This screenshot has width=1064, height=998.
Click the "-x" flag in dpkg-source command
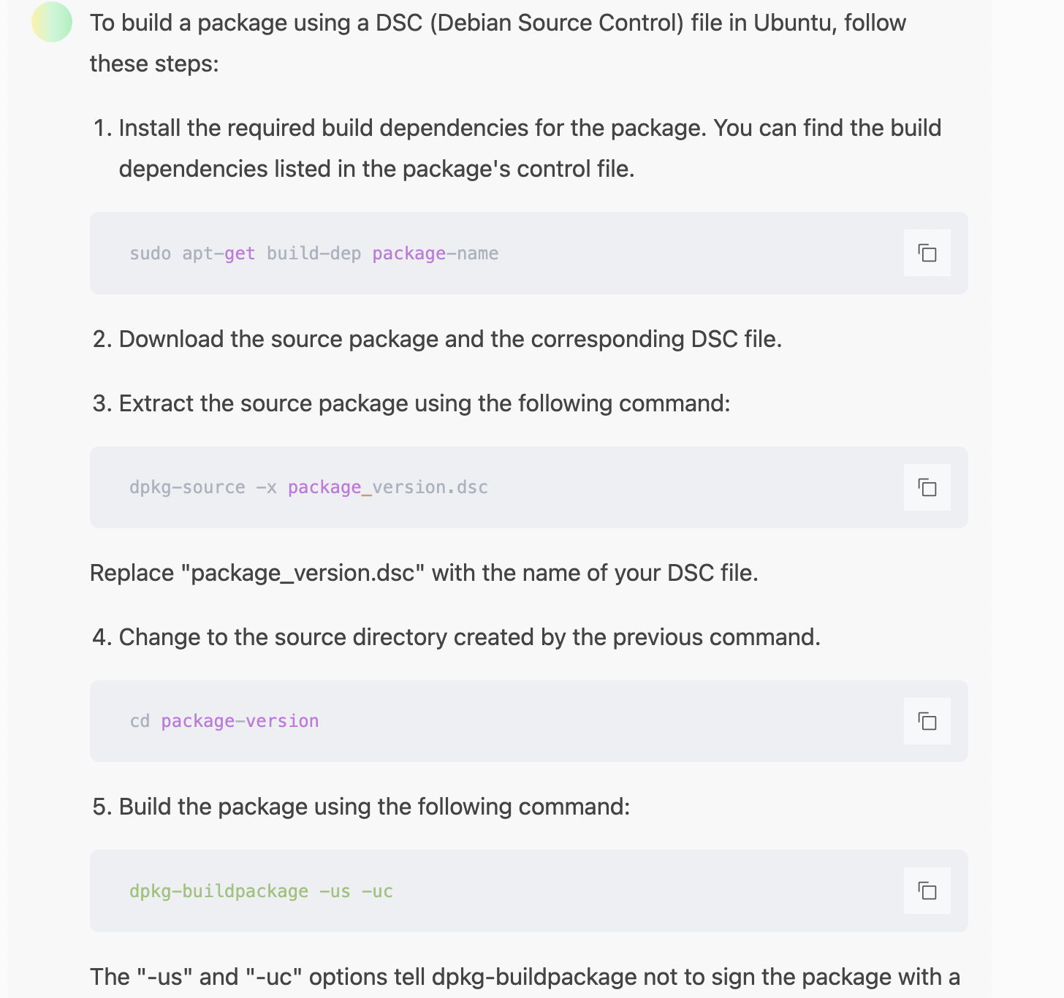[x=266, y=487]
